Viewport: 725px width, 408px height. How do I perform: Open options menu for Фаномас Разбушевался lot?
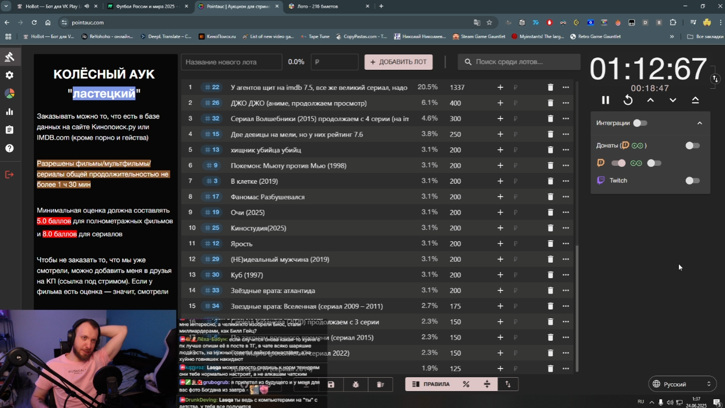tap(566, 197)
